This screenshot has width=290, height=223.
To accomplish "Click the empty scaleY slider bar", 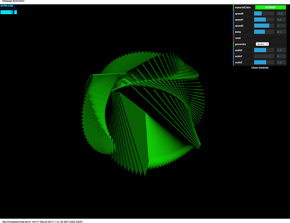I will (264, 56).
